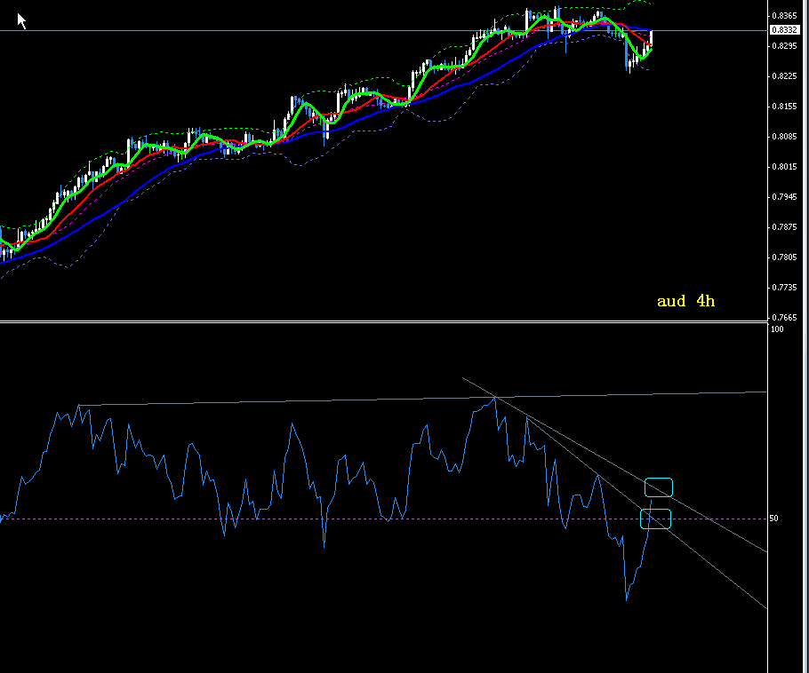Select the near-horizontal upper trendline in the indicator pane
Viewport: 809px width, 673px height.
pos(267,402)
